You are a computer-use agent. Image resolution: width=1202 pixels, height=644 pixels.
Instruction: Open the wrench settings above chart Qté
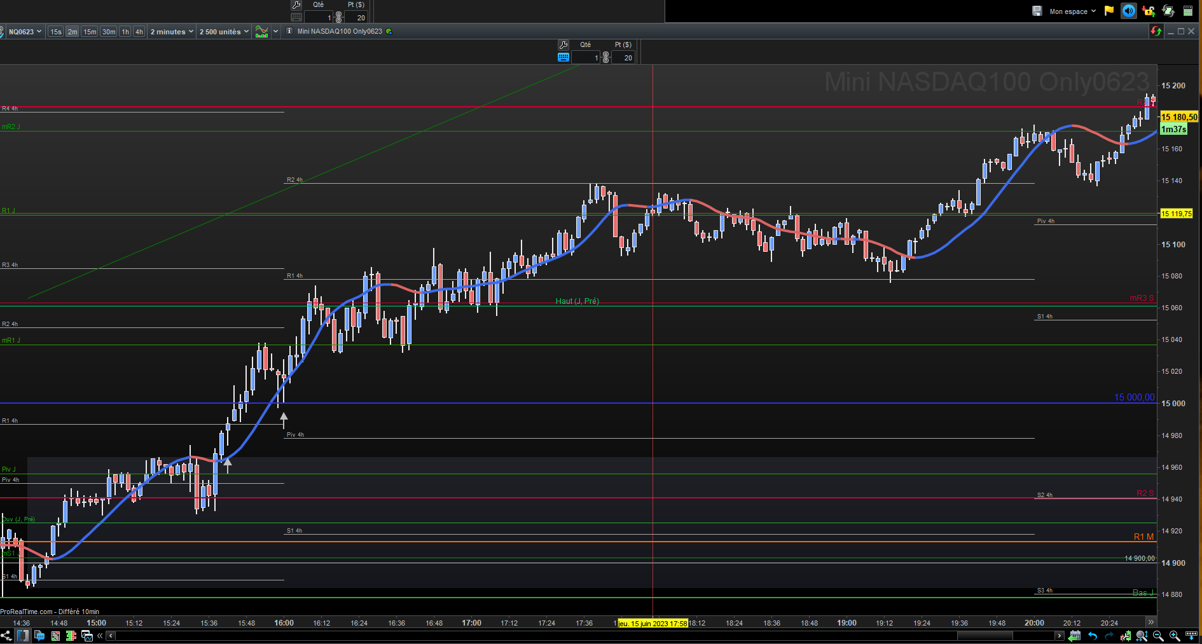(x=563, y=45)
